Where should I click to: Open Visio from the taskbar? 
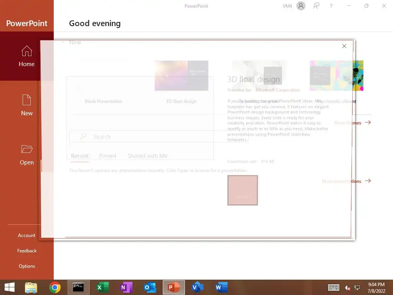point(198,287)
